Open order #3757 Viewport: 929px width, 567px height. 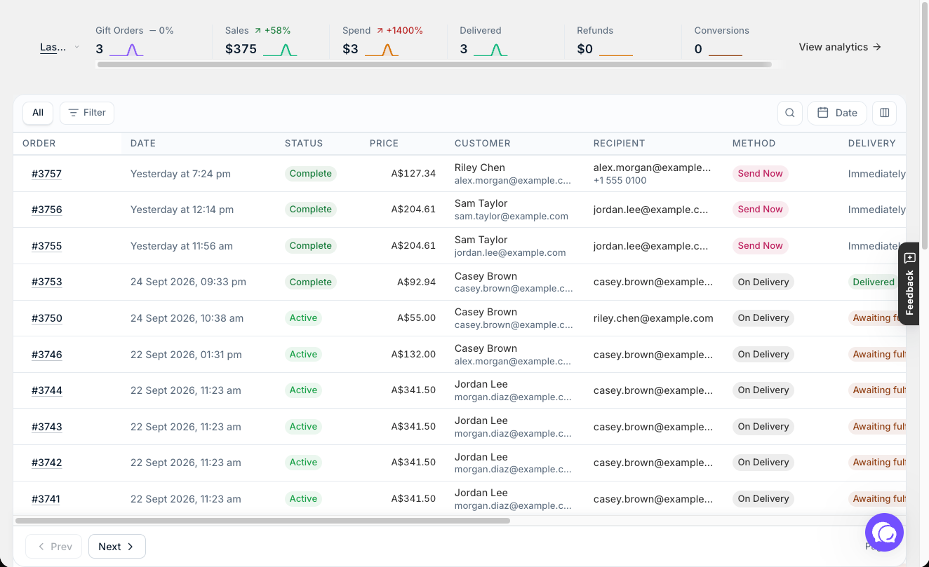[x=46, y=174]
